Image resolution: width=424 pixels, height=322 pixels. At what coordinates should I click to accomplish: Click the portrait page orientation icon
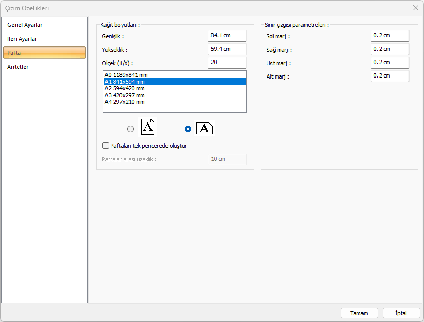coord(147,128)
